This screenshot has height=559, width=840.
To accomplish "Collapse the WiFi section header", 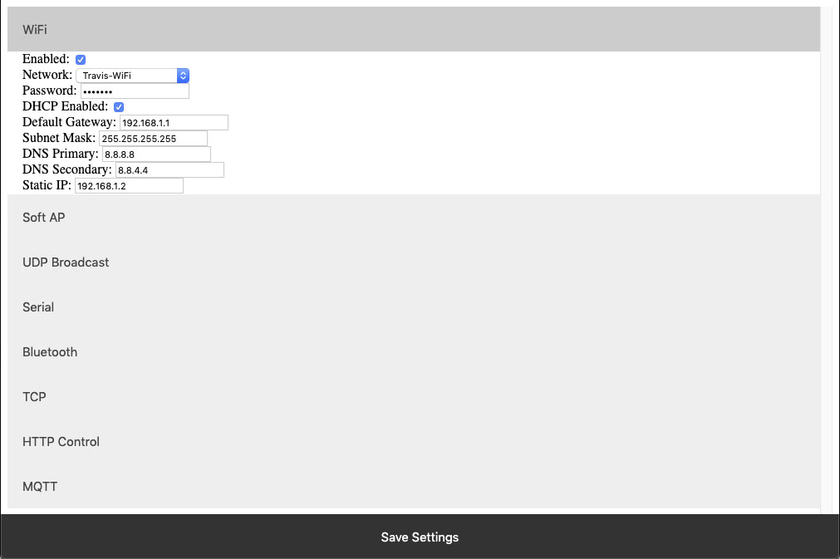I will (x=414, y=29).
